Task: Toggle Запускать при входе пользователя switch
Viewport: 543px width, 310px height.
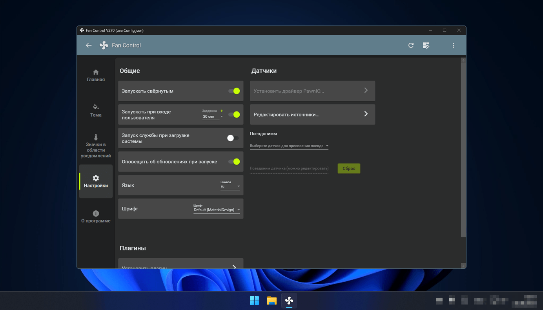Action: coord(234,115)
